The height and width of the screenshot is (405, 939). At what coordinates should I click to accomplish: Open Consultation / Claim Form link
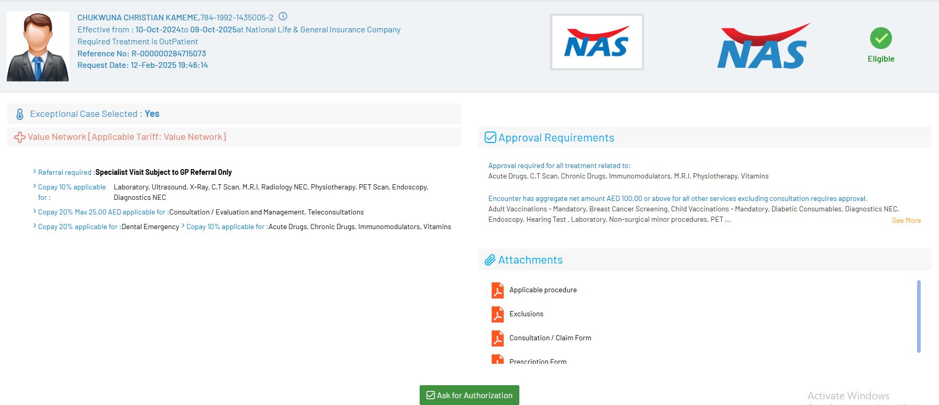point(550,338)
